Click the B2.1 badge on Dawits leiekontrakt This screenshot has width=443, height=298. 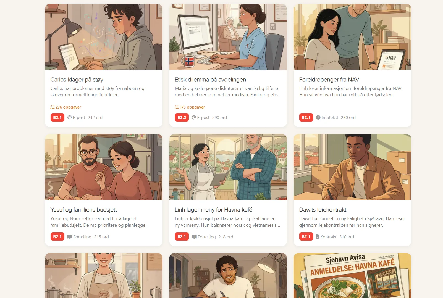pyautogui.click(x=306, y=237)
